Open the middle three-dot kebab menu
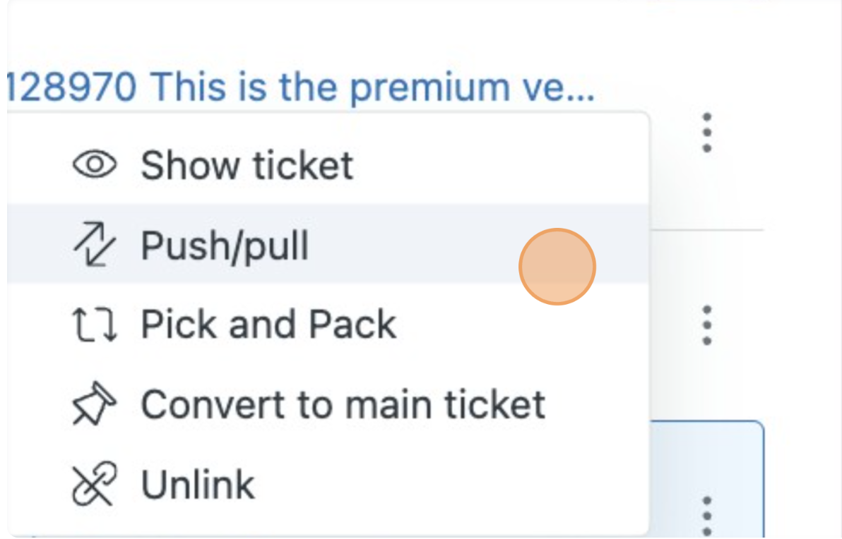 (x=706, y=325)
